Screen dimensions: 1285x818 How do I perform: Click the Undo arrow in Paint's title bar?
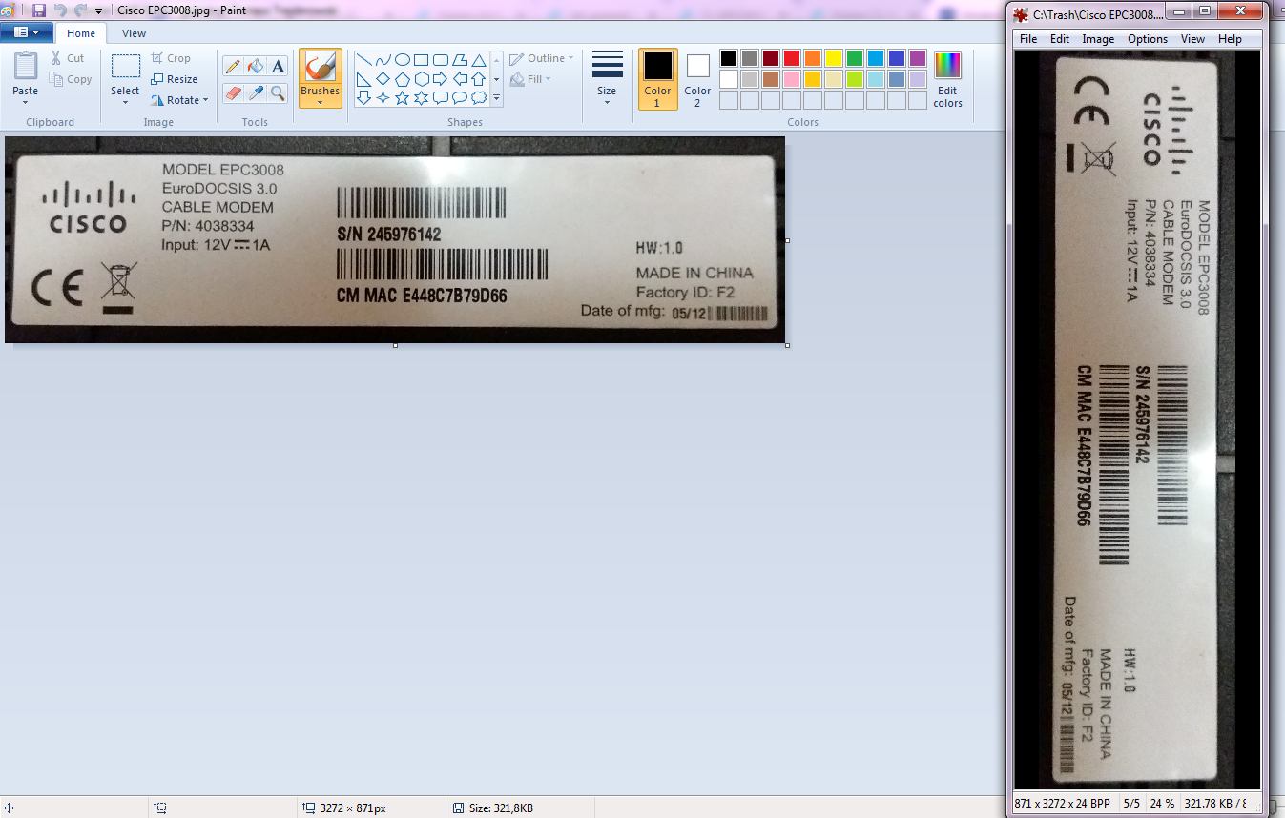click(x=59, y=10)
